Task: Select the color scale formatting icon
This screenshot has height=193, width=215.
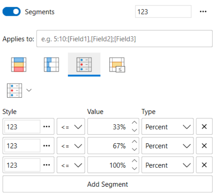Action: point(19,64)
